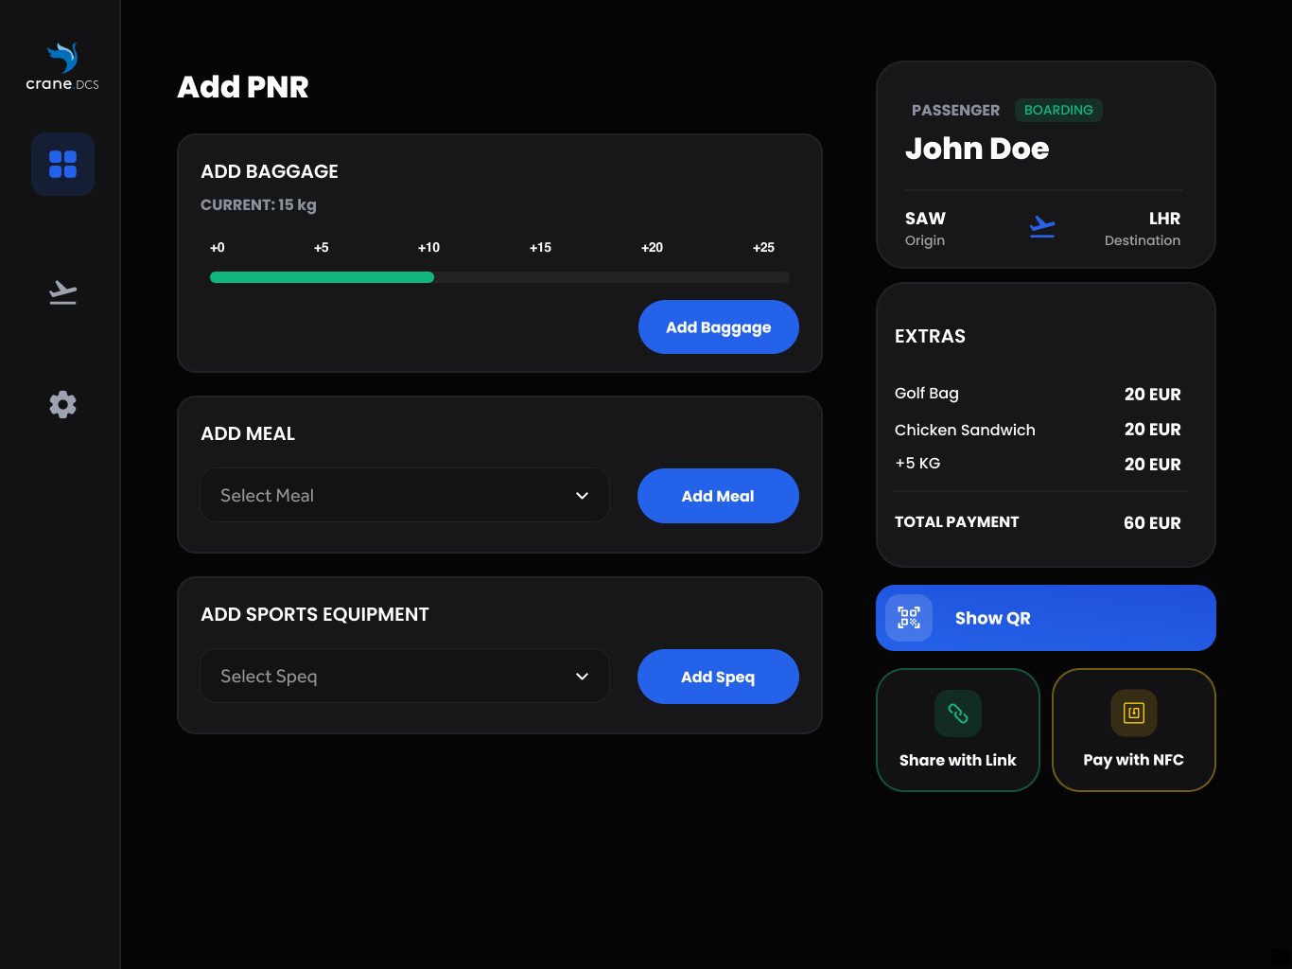Click the Add Meal button
The height and width of the screenshot is (969, 1292).
click(x=718, y=496)
